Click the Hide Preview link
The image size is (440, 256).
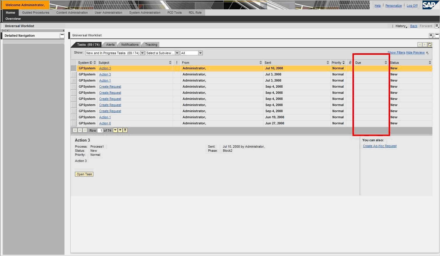(415, 52)
